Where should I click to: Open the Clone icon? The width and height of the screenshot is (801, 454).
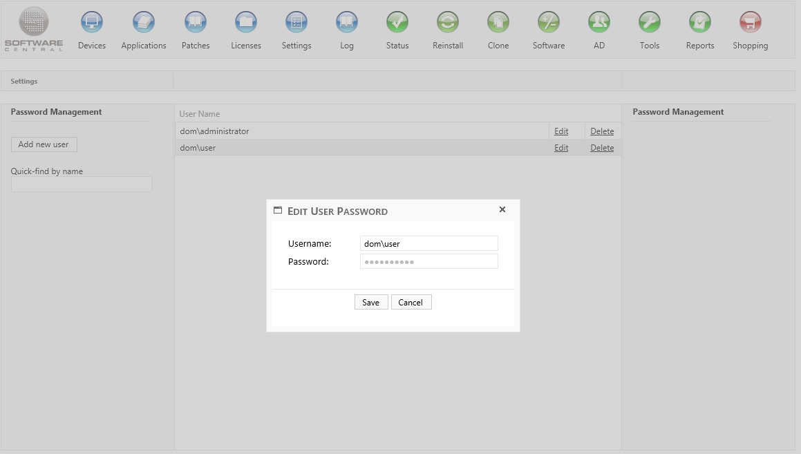(x=498, y=22)
